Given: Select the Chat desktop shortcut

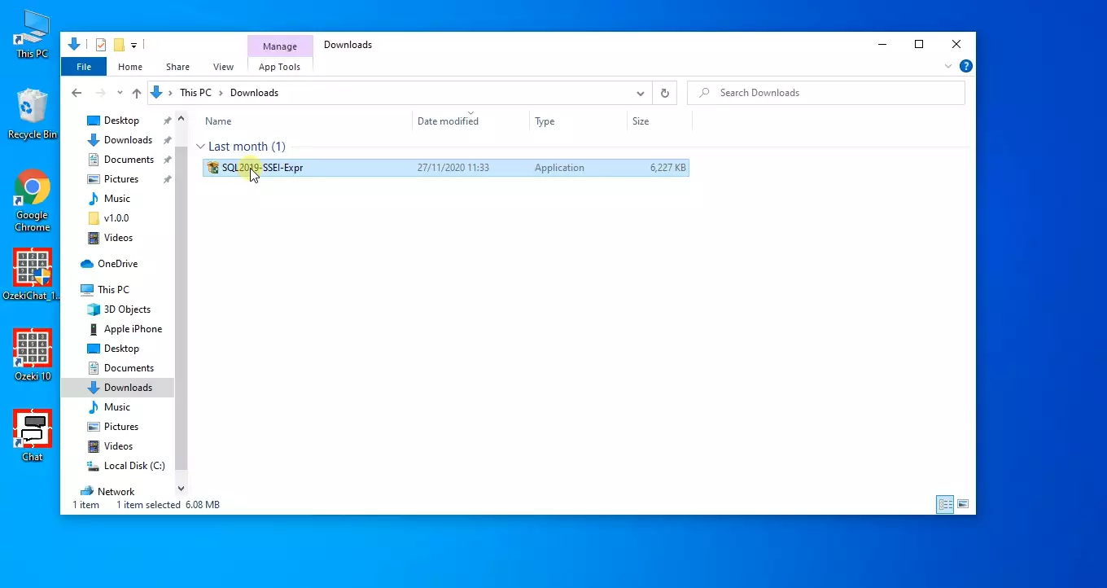Looking at the screenshot, I should [x=33, y=436].
